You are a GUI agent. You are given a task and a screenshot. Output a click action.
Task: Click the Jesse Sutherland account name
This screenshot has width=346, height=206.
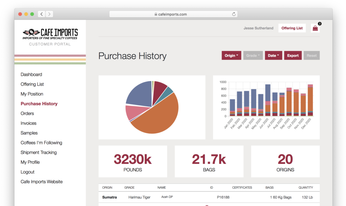click(258, 28)
